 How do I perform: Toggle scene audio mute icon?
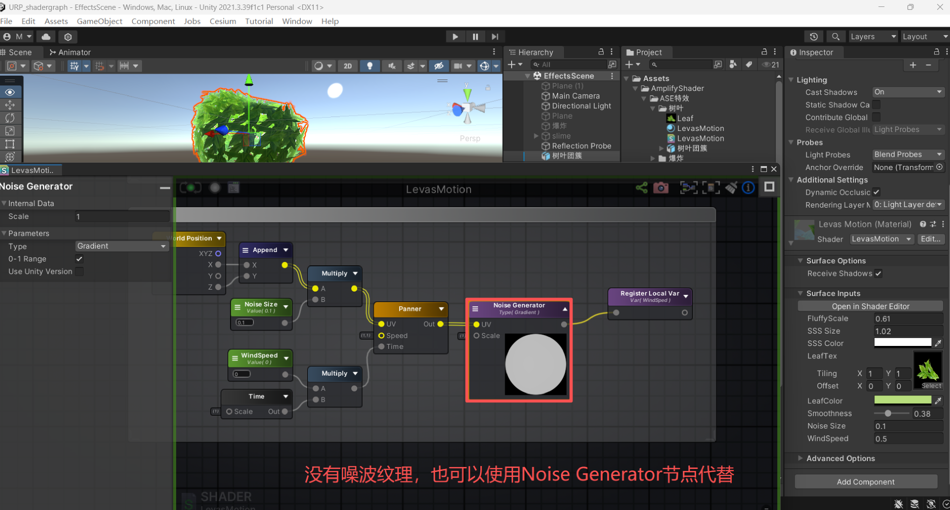[x=391, y=66]
